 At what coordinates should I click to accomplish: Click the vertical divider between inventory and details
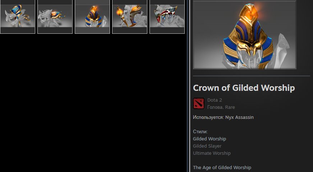coord(188,86)
